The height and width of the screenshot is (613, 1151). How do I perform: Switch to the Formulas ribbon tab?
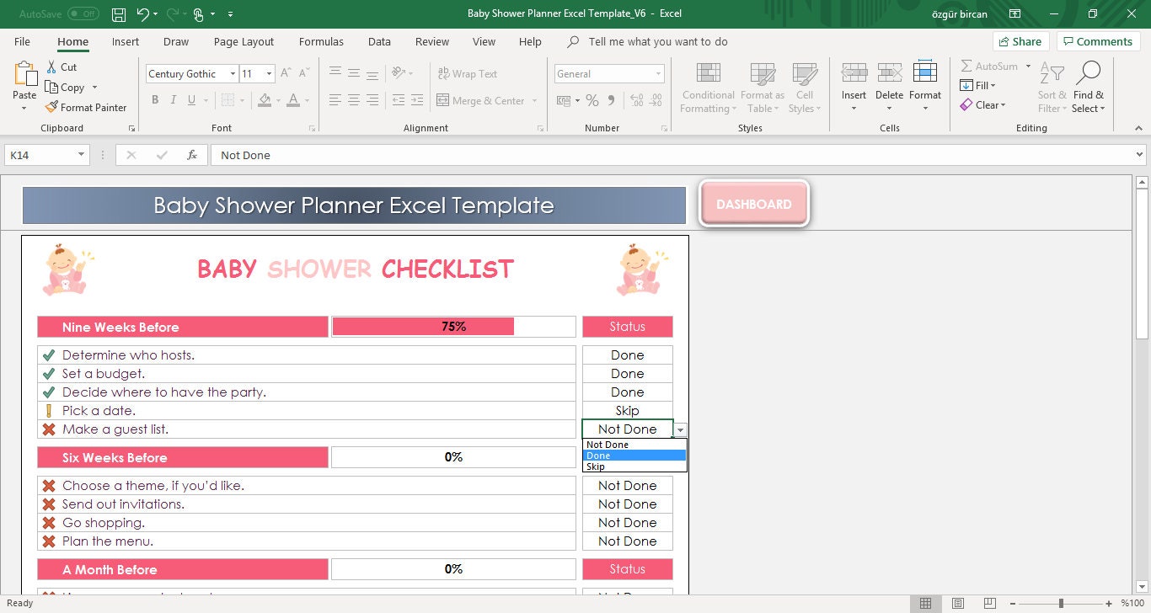coord(321,41)
